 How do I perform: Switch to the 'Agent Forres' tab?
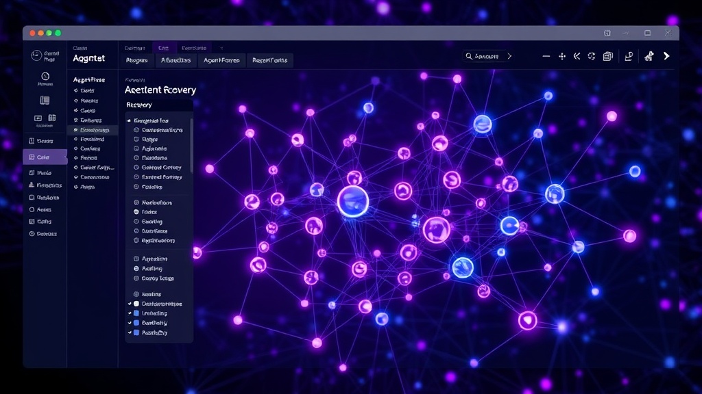click(x=221, y=60)
